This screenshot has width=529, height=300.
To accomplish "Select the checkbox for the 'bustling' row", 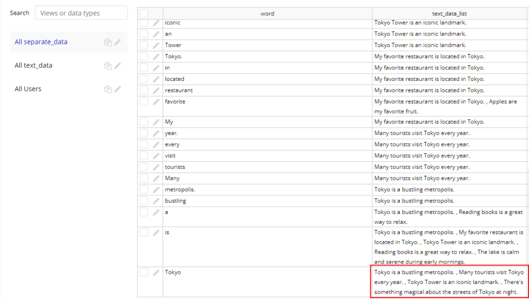I will (x=144, y=201).
